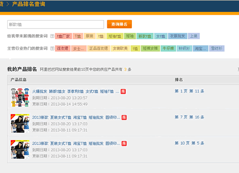This screenshot has width=239, height=173.
Task: Open ranking link 第 10 页 第 5 条
Action: coord(189,143)
